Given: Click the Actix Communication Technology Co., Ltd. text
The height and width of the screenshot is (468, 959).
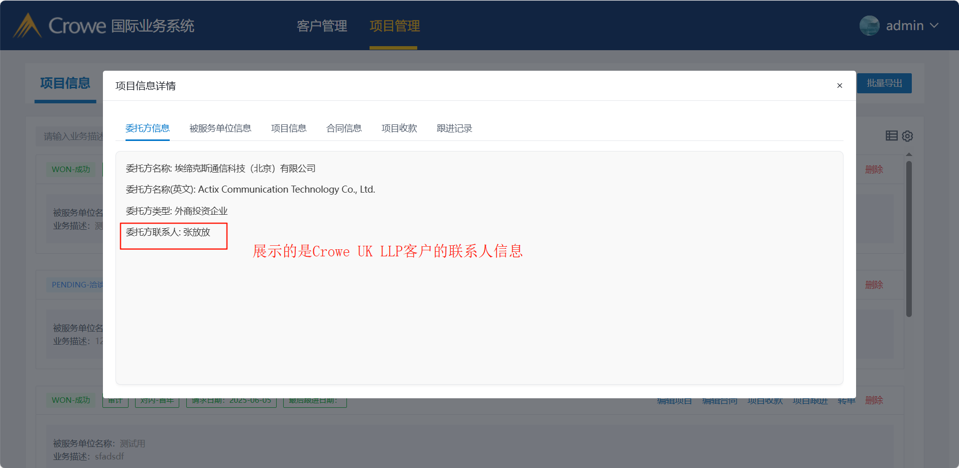Looking at the screenshot, I should 287,190.
